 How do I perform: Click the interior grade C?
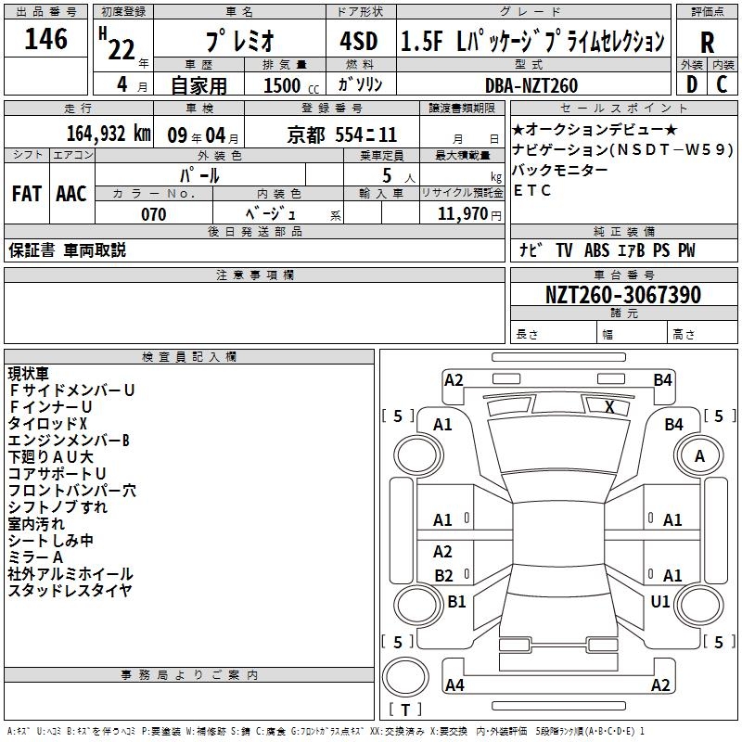(x=722, y=84)
